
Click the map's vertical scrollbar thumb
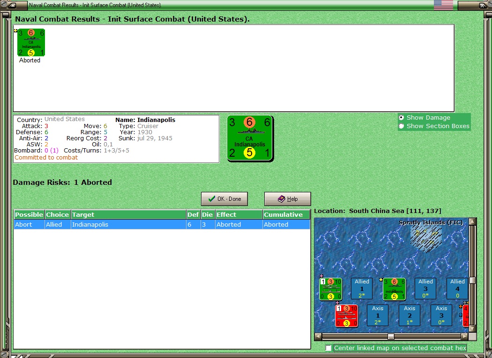tap(472, 280)
